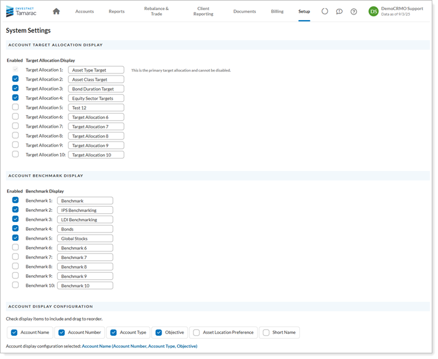Click the green DS user avatar

coord(373,11)
